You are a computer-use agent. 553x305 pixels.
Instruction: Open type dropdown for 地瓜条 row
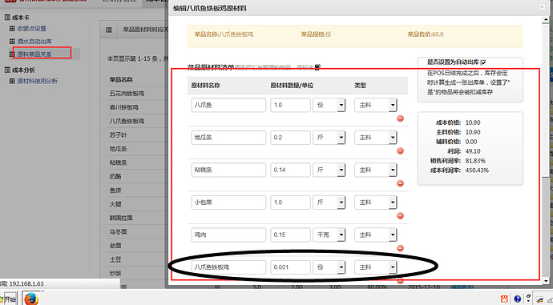coord(393,138)
